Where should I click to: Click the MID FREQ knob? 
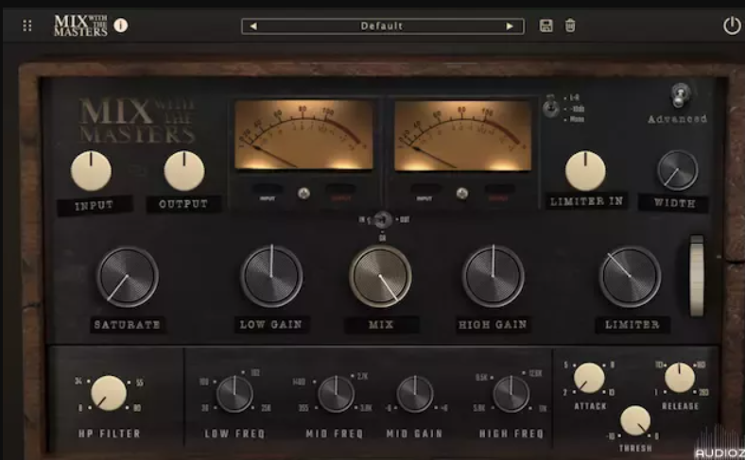[x=336, y=394]
